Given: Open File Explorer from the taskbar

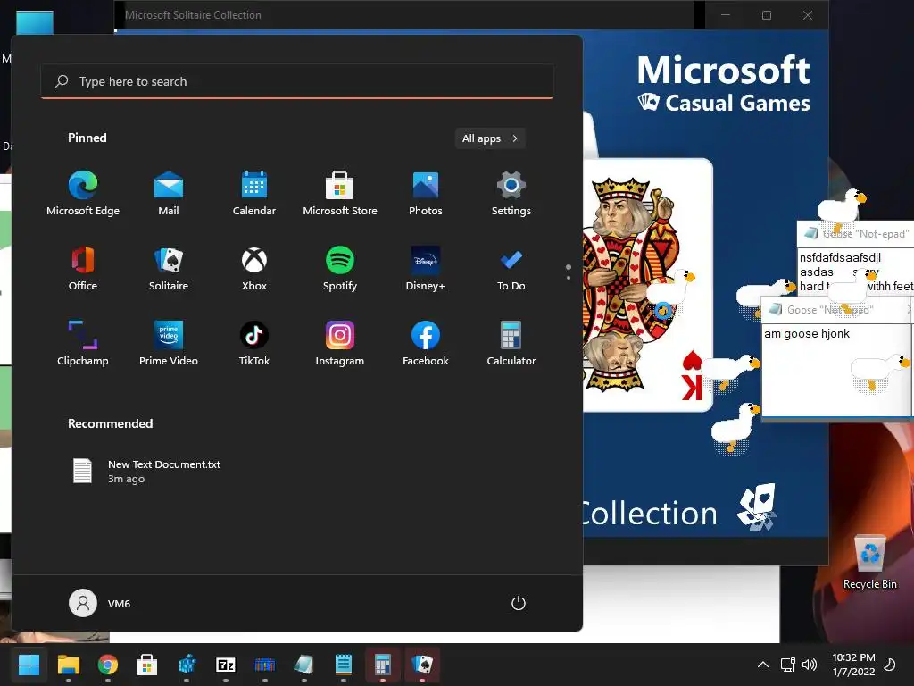Looking at the screenshot, I should click(x=68, y=665).
